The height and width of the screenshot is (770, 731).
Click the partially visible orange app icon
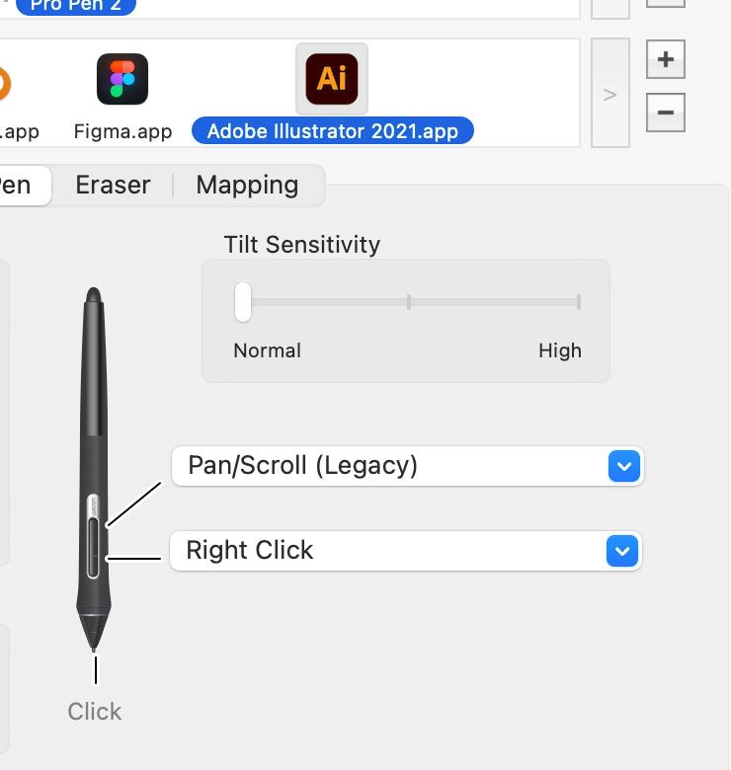(4, 83)
